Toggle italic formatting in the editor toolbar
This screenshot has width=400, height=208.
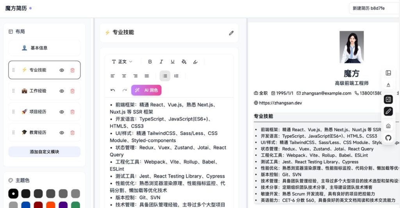click(x=161, y=62)
